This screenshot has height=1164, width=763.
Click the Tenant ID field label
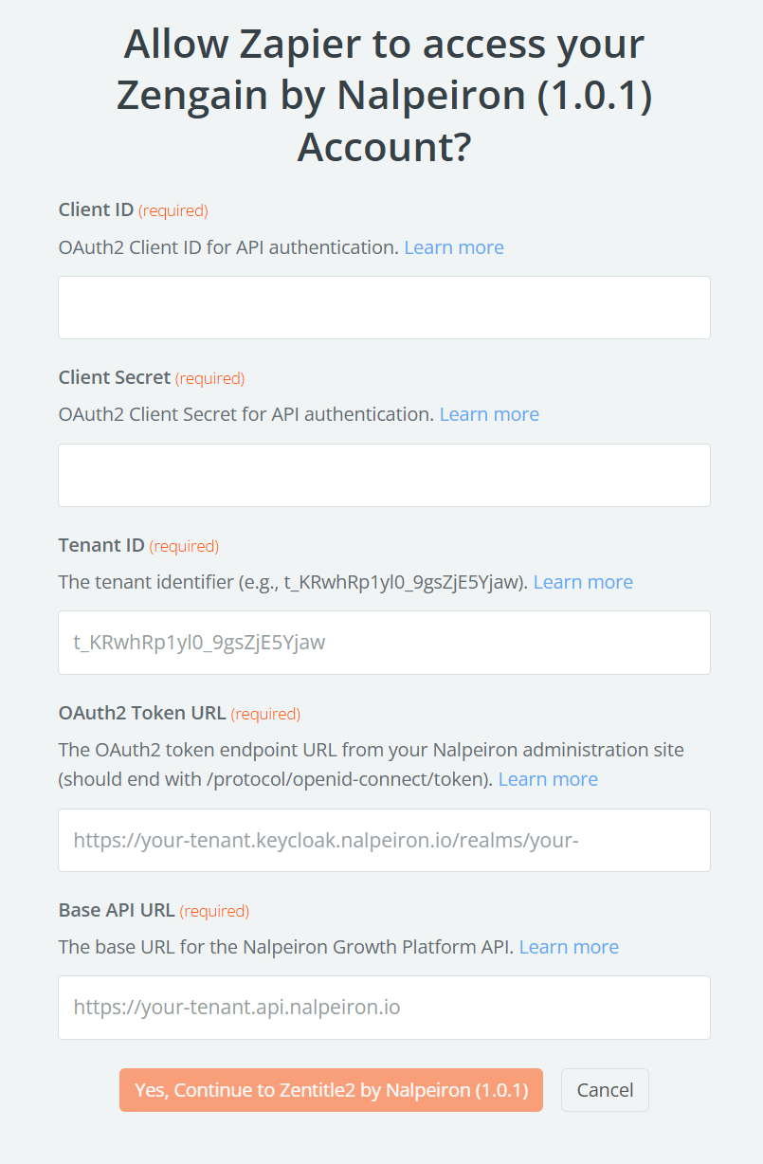click(x=101, y=545)
